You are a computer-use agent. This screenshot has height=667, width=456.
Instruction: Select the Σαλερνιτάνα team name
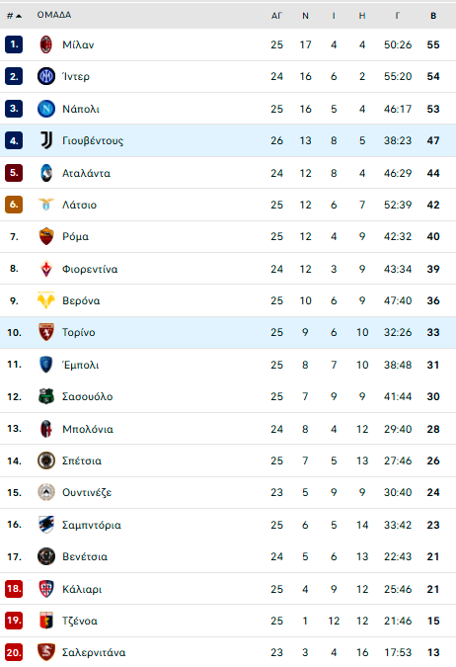point(94,652)
